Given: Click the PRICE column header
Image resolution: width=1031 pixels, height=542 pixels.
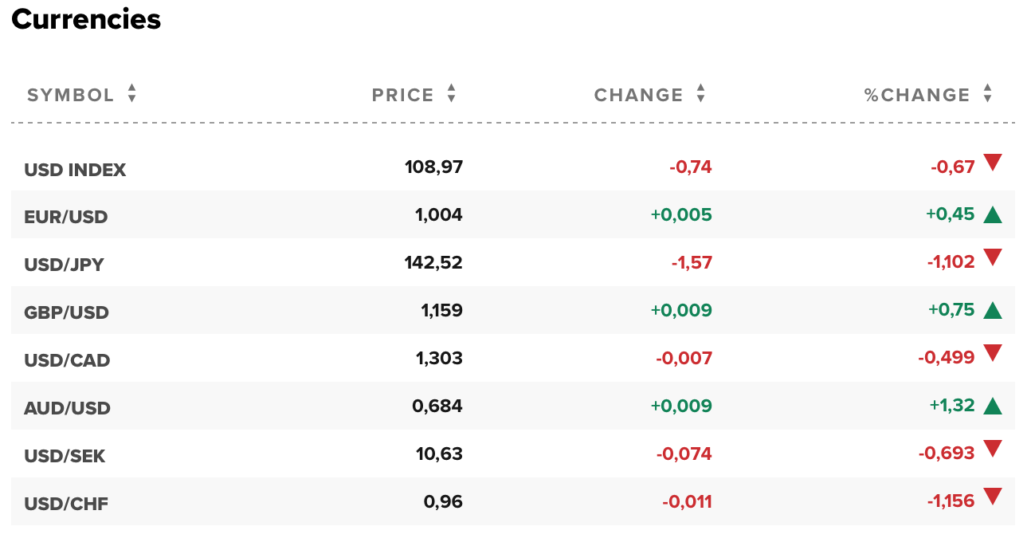Looking at the screenshot, I should [x=403, y=96].
